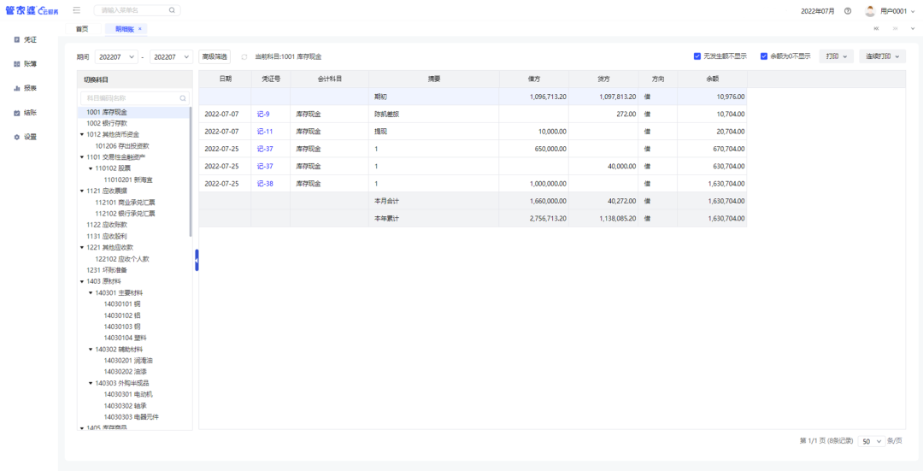Open voucher link 记-37 dated 2022-07-25 with 650,000 debit
Image resolution: width=923 pixels, height=471 pixels.
coord(265,149)
